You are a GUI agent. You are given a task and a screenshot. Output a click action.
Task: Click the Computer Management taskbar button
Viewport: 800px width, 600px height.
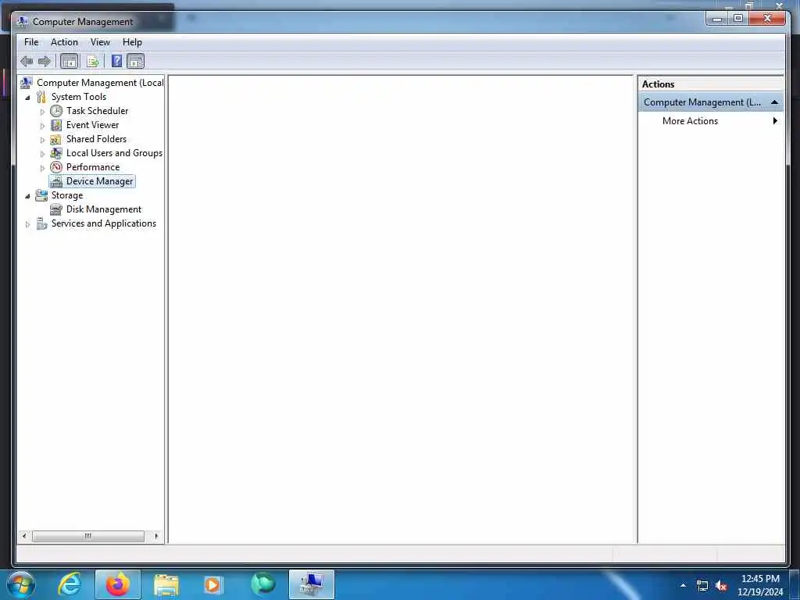click(x=312, y=584)
